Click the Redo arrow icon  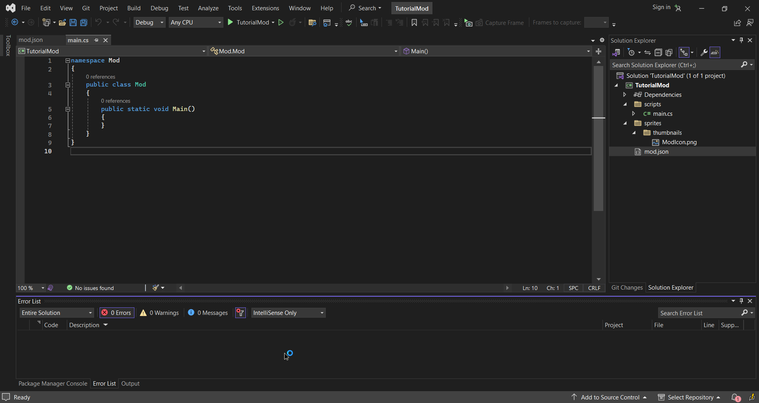[x=116, y=22]
